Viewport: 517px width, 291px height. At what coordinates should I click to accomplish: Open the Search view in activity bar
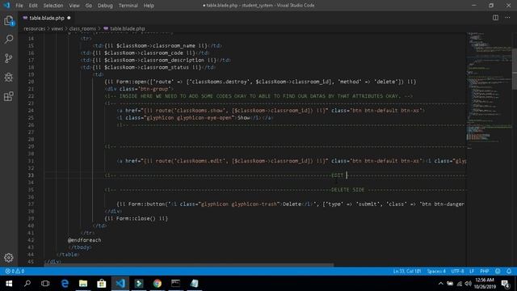click(x=9, y=40)
